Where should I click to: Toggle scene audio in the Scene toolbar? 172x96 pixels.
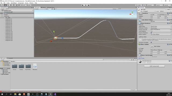(x=52, y=9)
